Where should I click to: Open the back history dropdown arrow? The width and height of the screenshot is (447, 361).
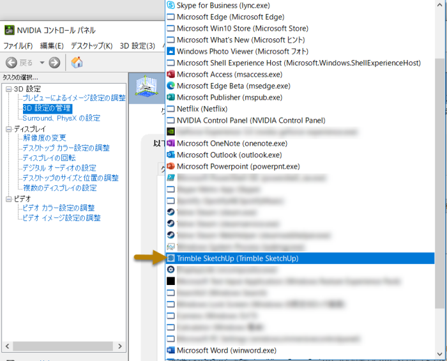(42, 63)
